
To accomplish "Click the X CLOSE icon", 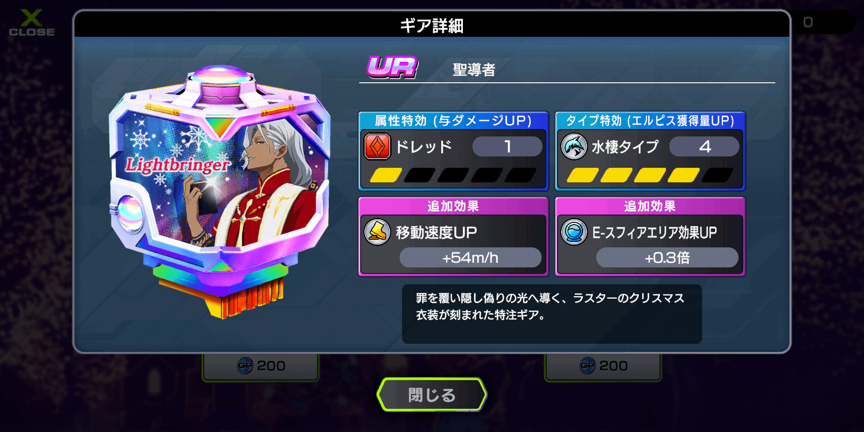I will click(x=31, y=23).
